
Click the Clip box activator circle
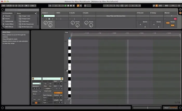point(33,79)
